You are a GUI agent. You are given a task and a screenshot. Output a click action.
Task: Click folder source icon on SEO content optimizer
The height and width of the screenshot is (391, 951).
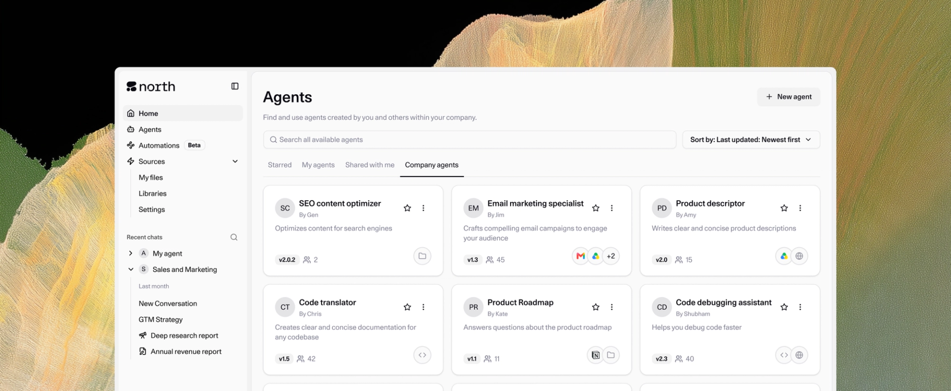(x=423, y=256)
